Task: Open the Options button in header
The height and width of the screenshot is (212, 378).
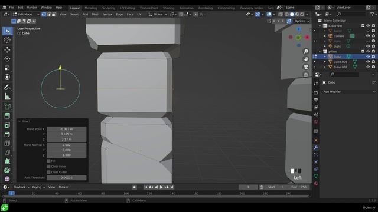Action: click(x=302, y=21)
